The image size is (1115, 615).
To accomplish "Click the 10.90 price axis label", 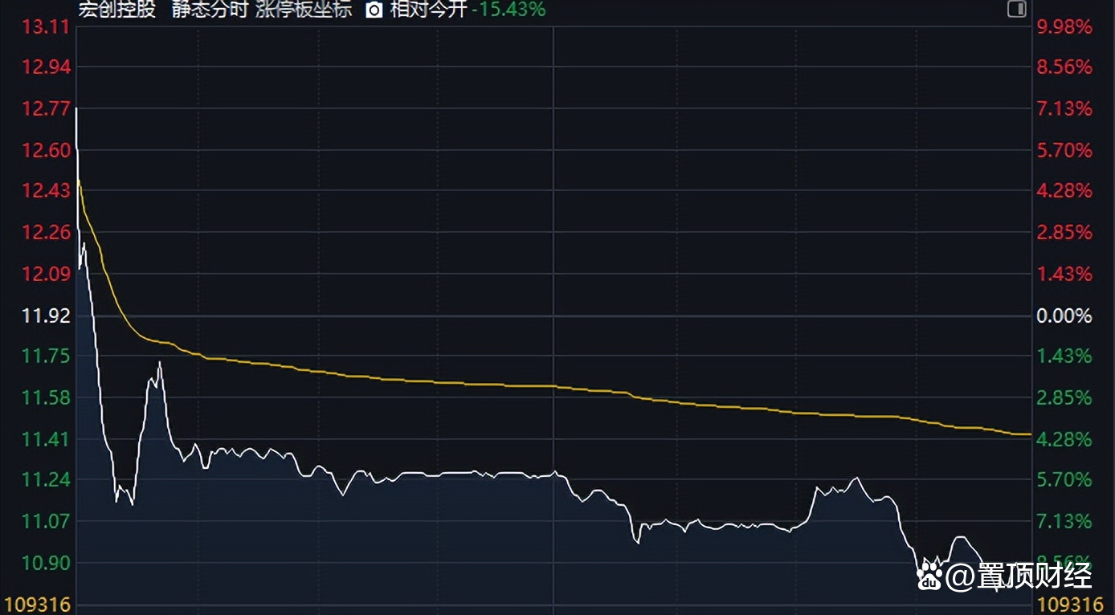I will click(46, 564).
